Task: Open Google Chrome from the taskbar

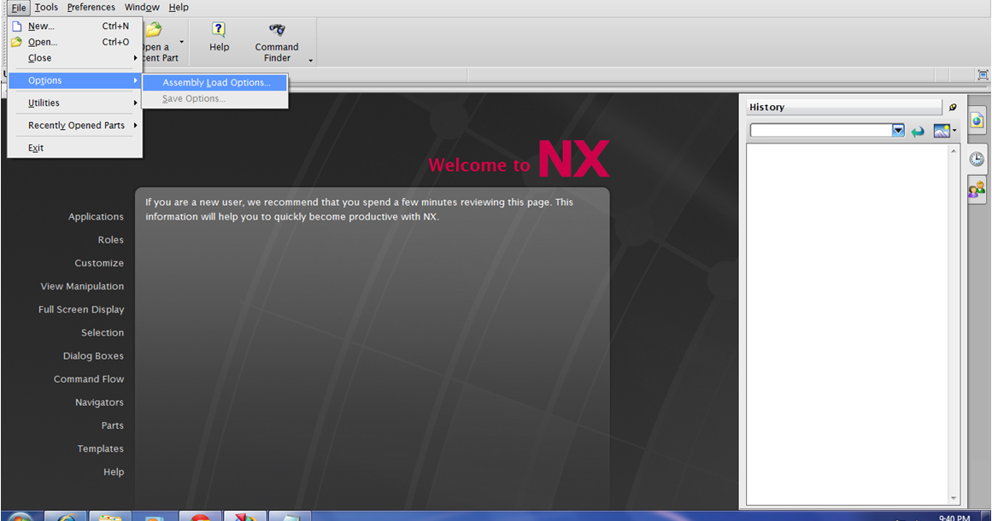Action: (x=200, y=515)
